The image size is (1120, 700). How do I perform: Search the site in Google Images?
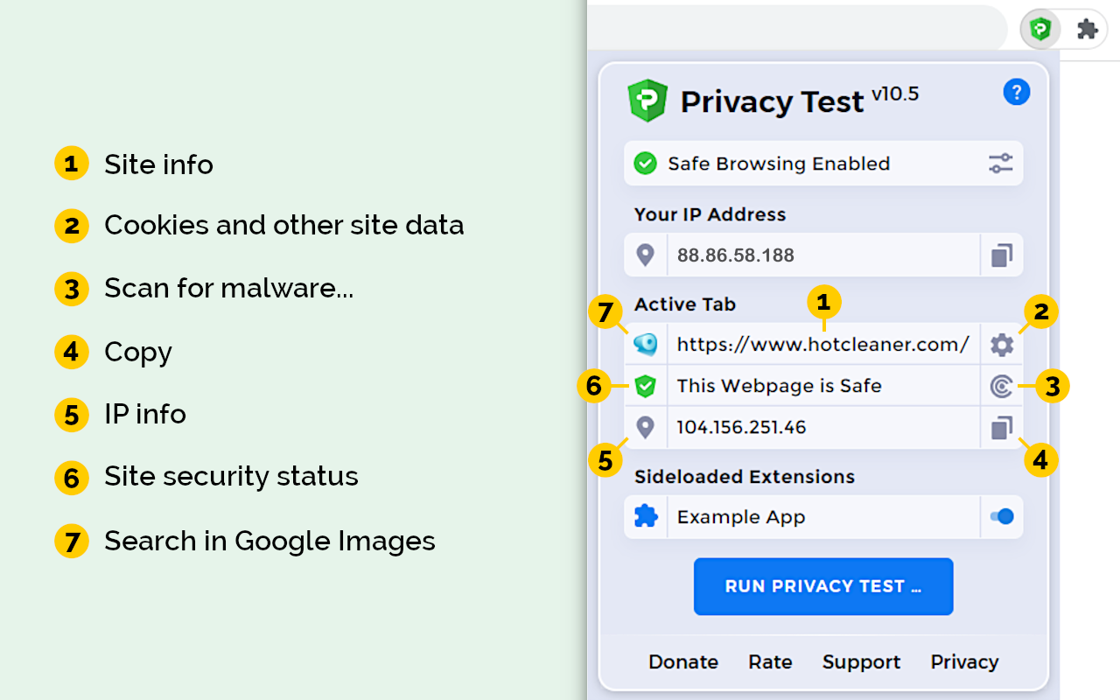tap(645, 344)
